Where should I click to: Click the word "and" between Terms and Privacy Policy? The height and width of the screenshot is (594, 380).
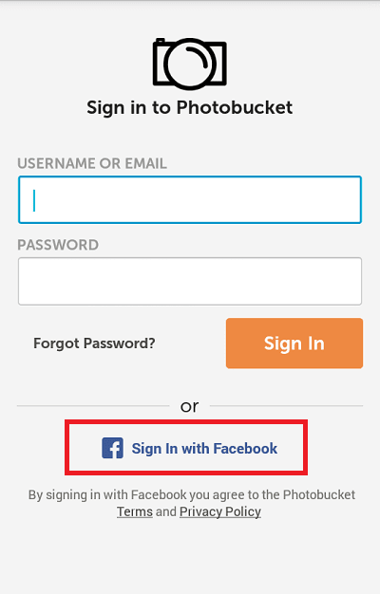click(x=166, y=511)
